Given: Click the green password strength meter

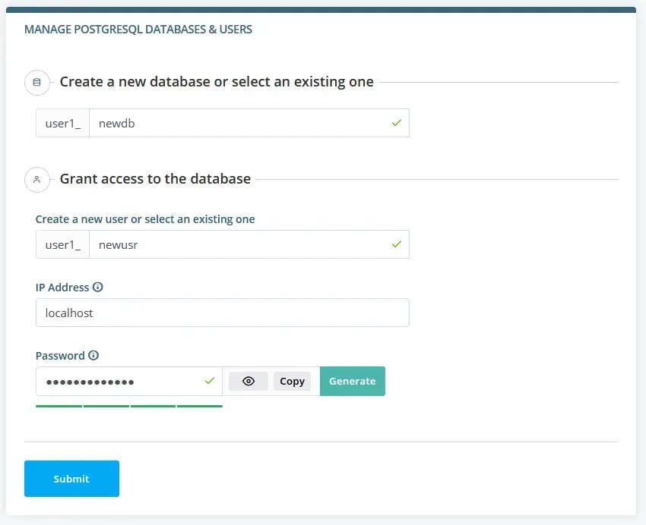Looking at the screenshot, I should click(129, 407).
